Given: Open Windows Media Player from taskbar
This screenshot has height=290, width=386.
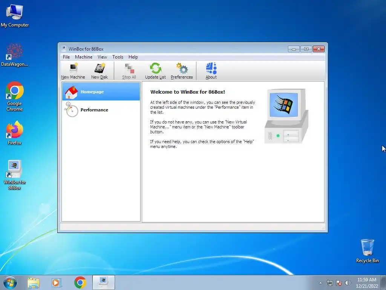Looking at the screenshot, I should tap(56, 282).
